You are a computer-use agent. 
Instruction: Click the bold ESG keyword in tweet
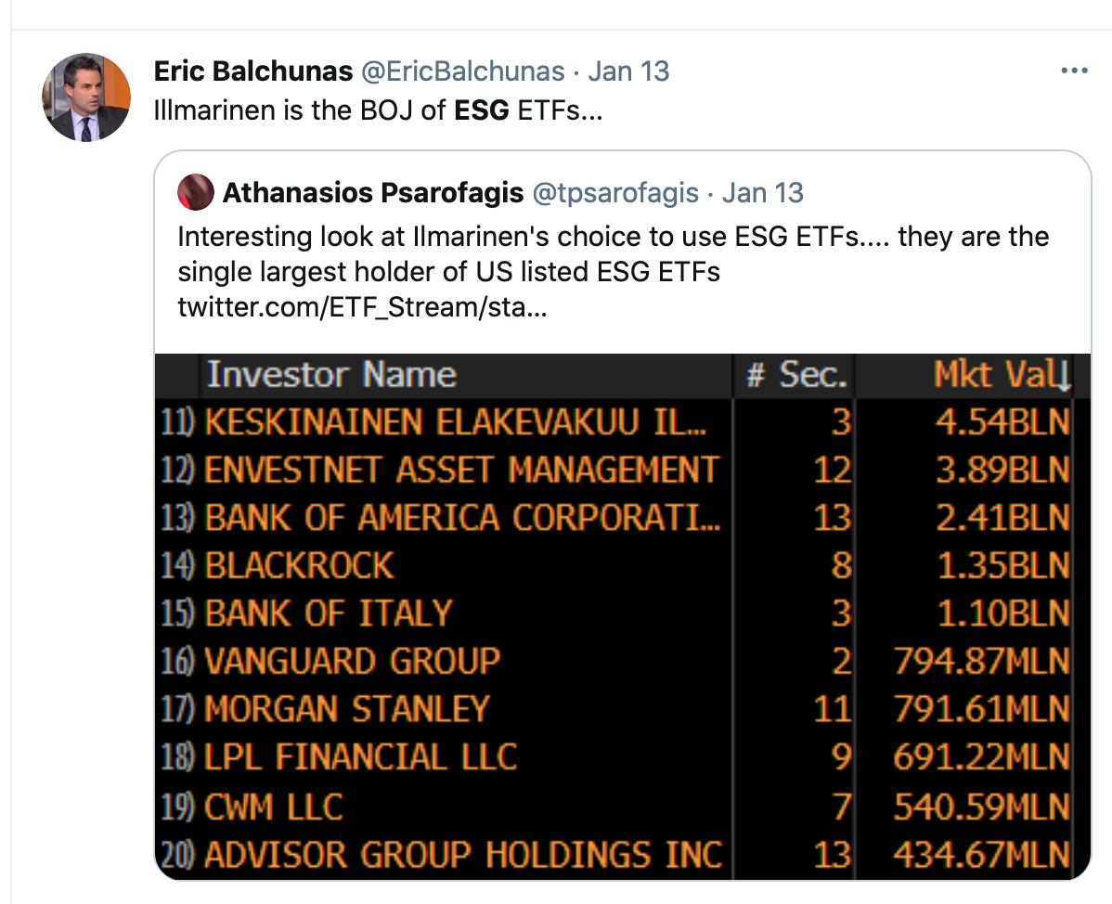(x=482, y=111)
